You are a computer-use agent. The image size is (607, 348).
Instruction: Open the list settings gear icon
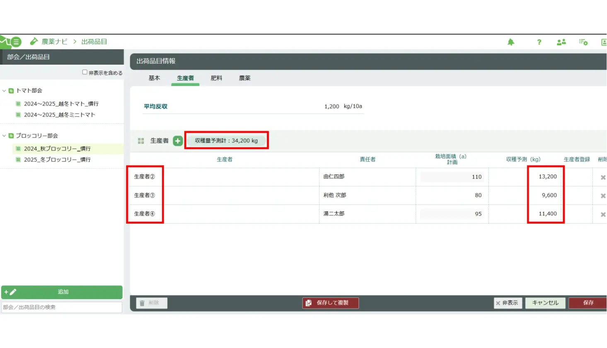[583, 42]
